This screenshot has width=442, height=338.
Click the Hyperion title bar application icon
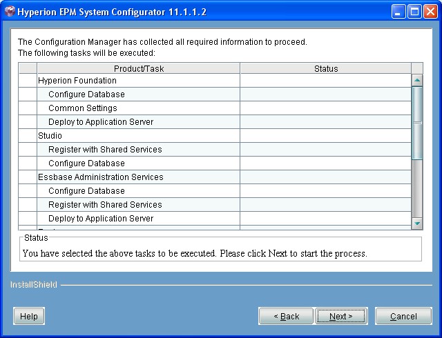(9, 12)
